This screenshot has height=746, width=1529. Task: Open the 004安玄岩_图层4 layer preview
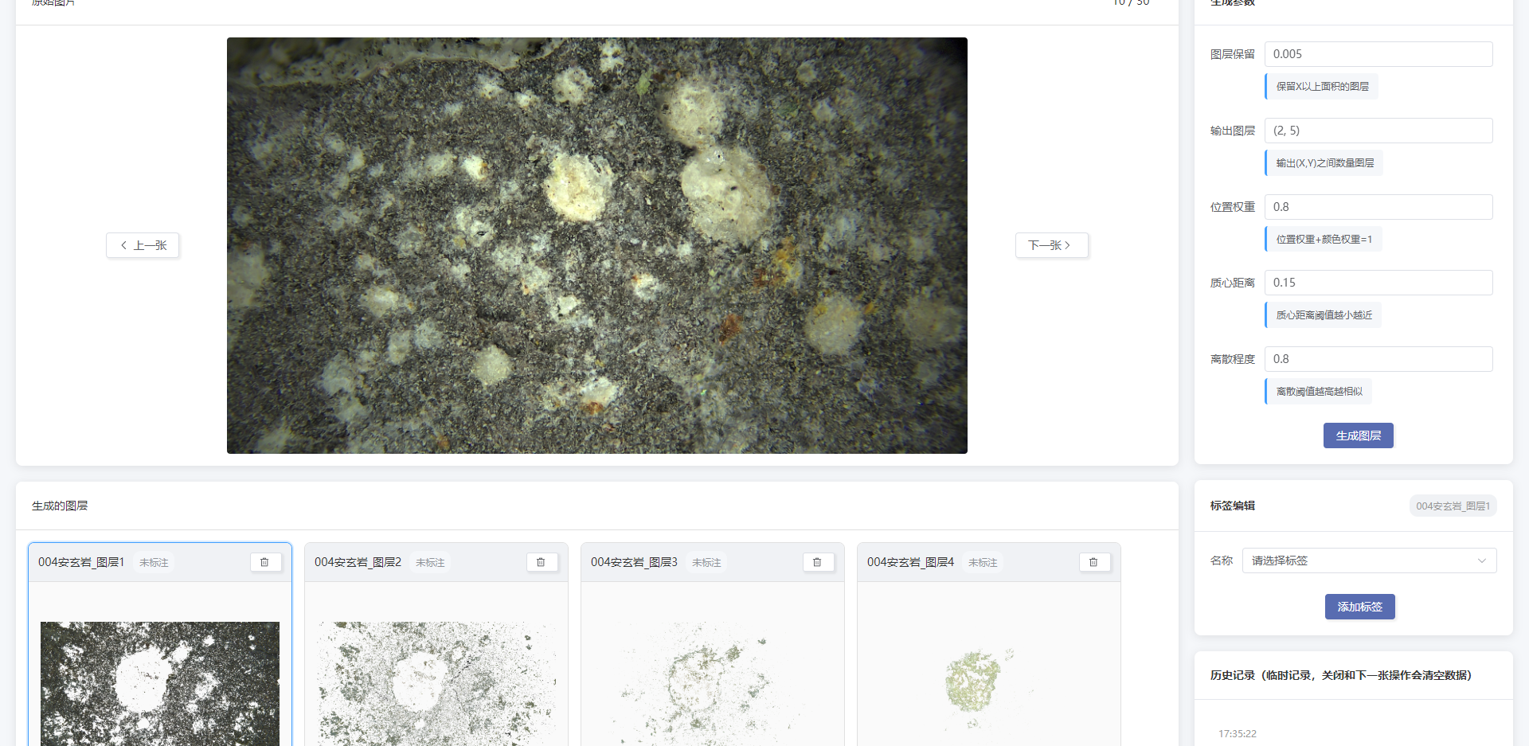(989, 683)
